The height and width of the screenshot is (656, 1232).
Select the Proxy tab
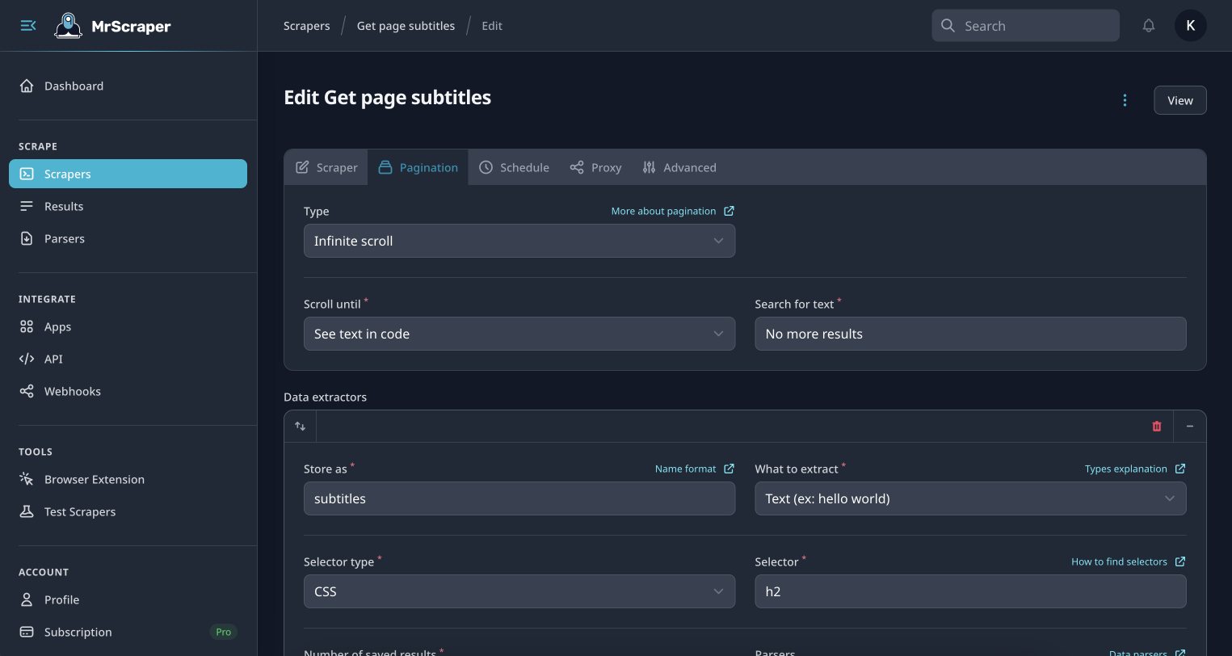pyautogui.click(x=595, y=167)
